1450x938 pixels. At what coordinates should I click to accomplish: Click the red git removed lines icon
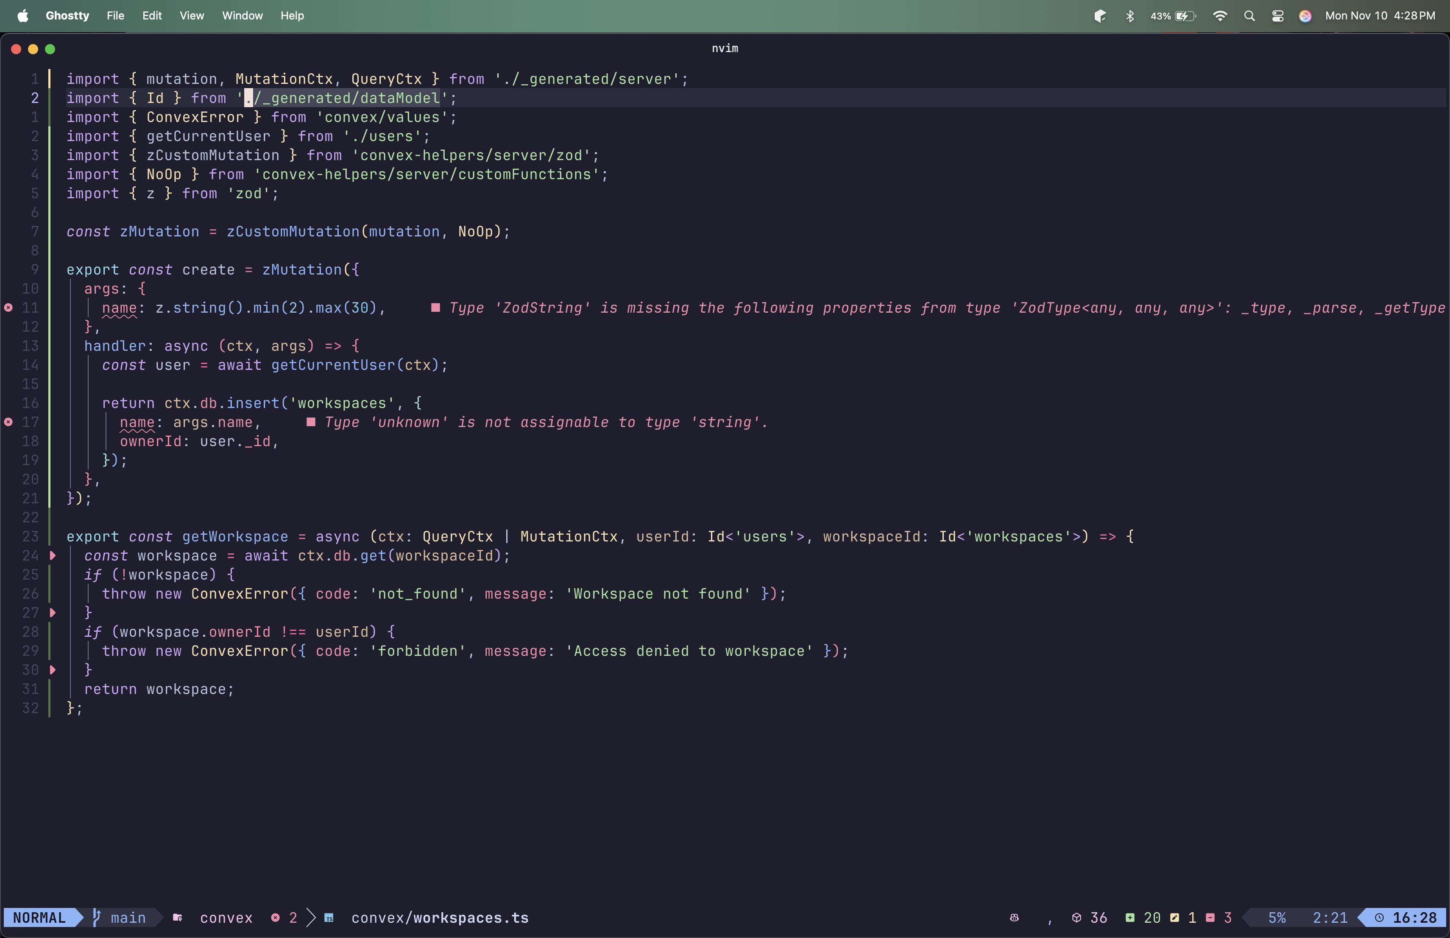(1210, 917)
